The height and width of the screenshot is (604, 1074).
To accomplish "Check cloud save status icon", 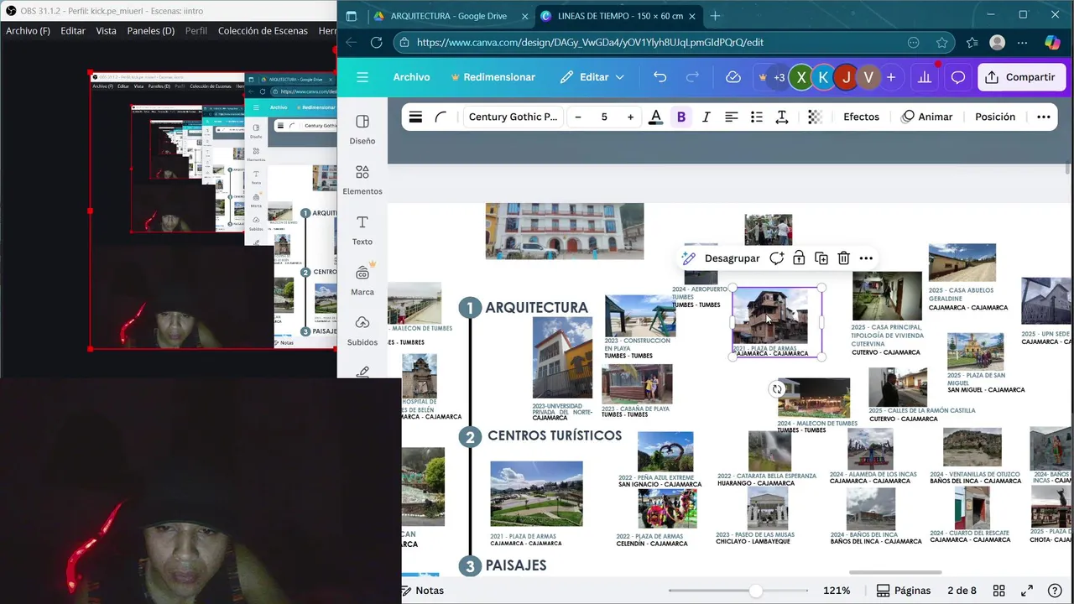I will pos(733,77).
